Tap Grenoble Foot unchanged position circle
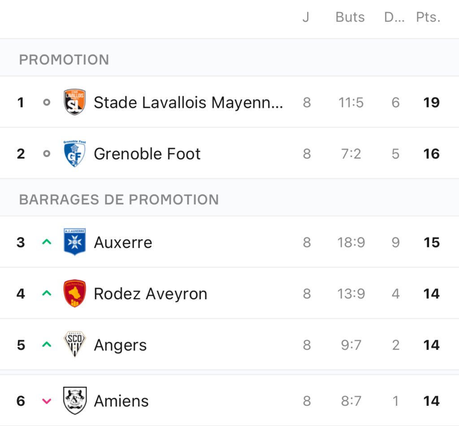 47,153
